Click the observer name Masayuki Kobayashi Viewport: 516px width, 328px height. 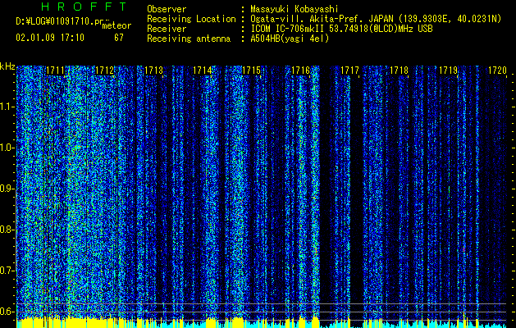(x=294, y=9)
